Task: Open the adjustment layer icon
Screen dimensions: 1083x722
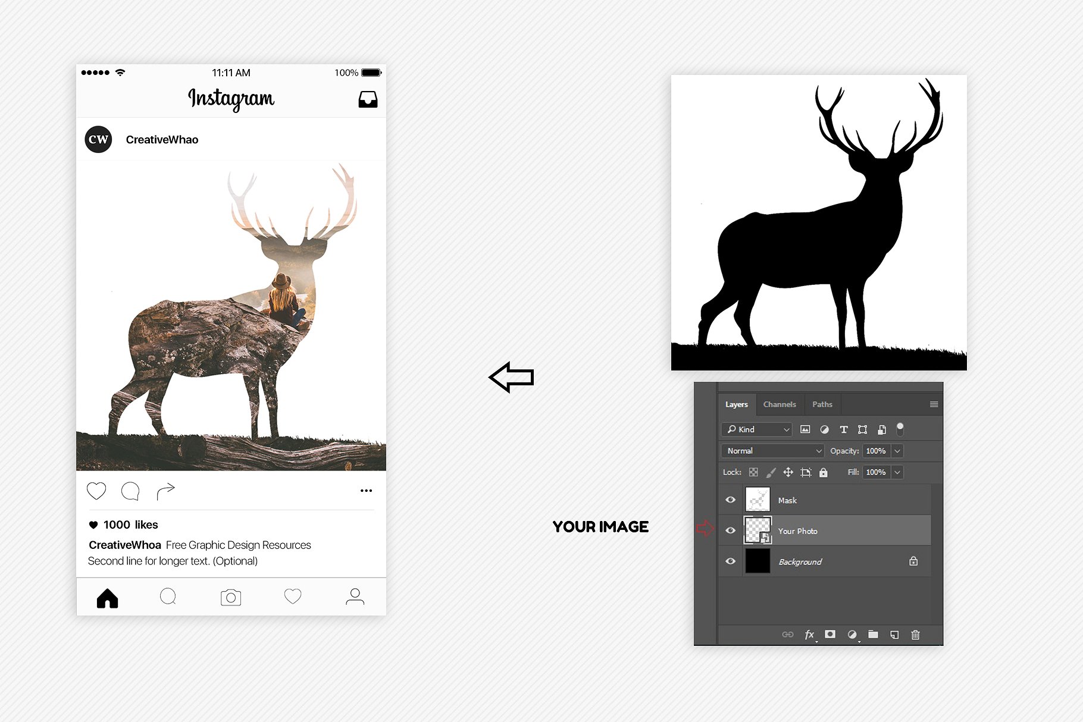Action: click(852, 635)
